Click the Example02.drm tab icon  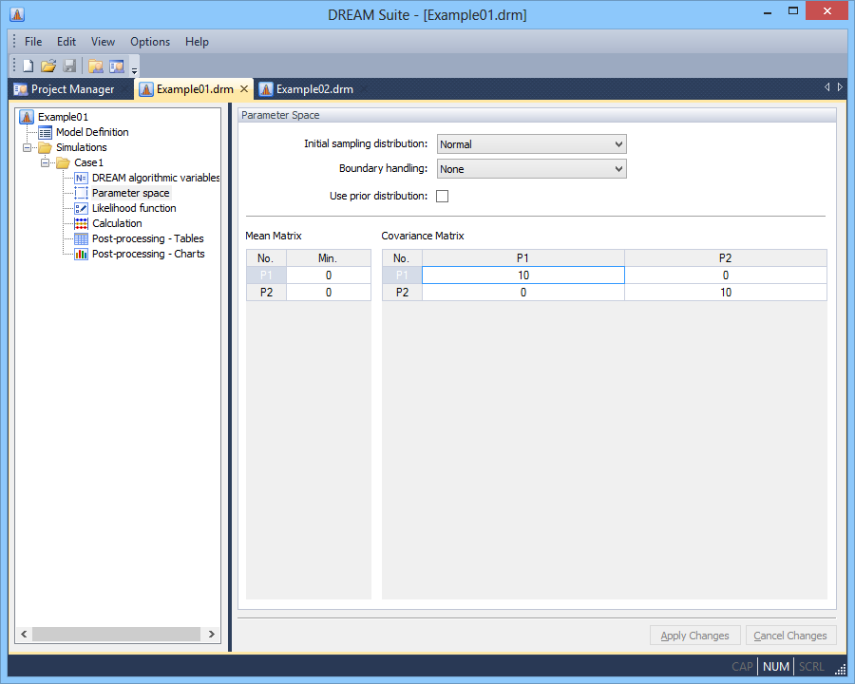pos(266,89)
